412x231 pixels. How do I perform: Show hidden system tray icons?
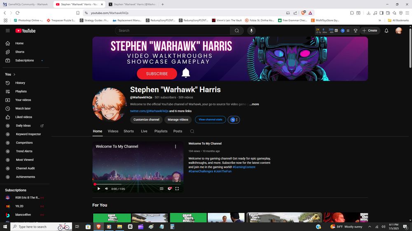370,227
